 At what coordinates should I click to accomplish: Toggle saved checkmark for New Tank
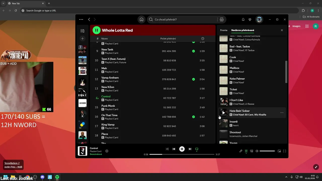point(193,51)
